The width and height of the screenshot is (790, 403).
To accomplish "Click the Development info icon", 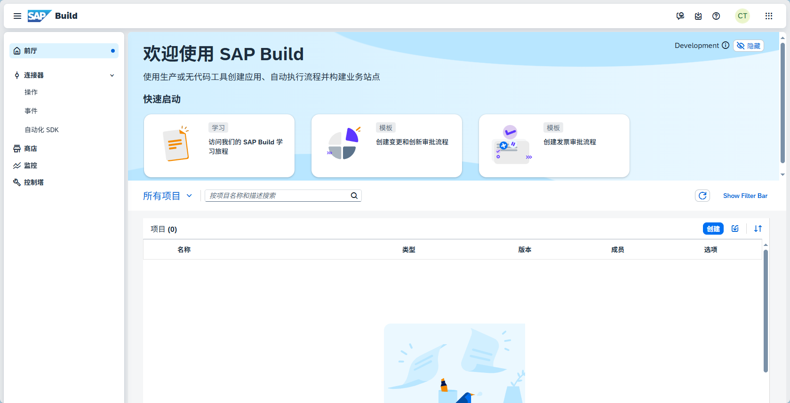I will 726,45.
